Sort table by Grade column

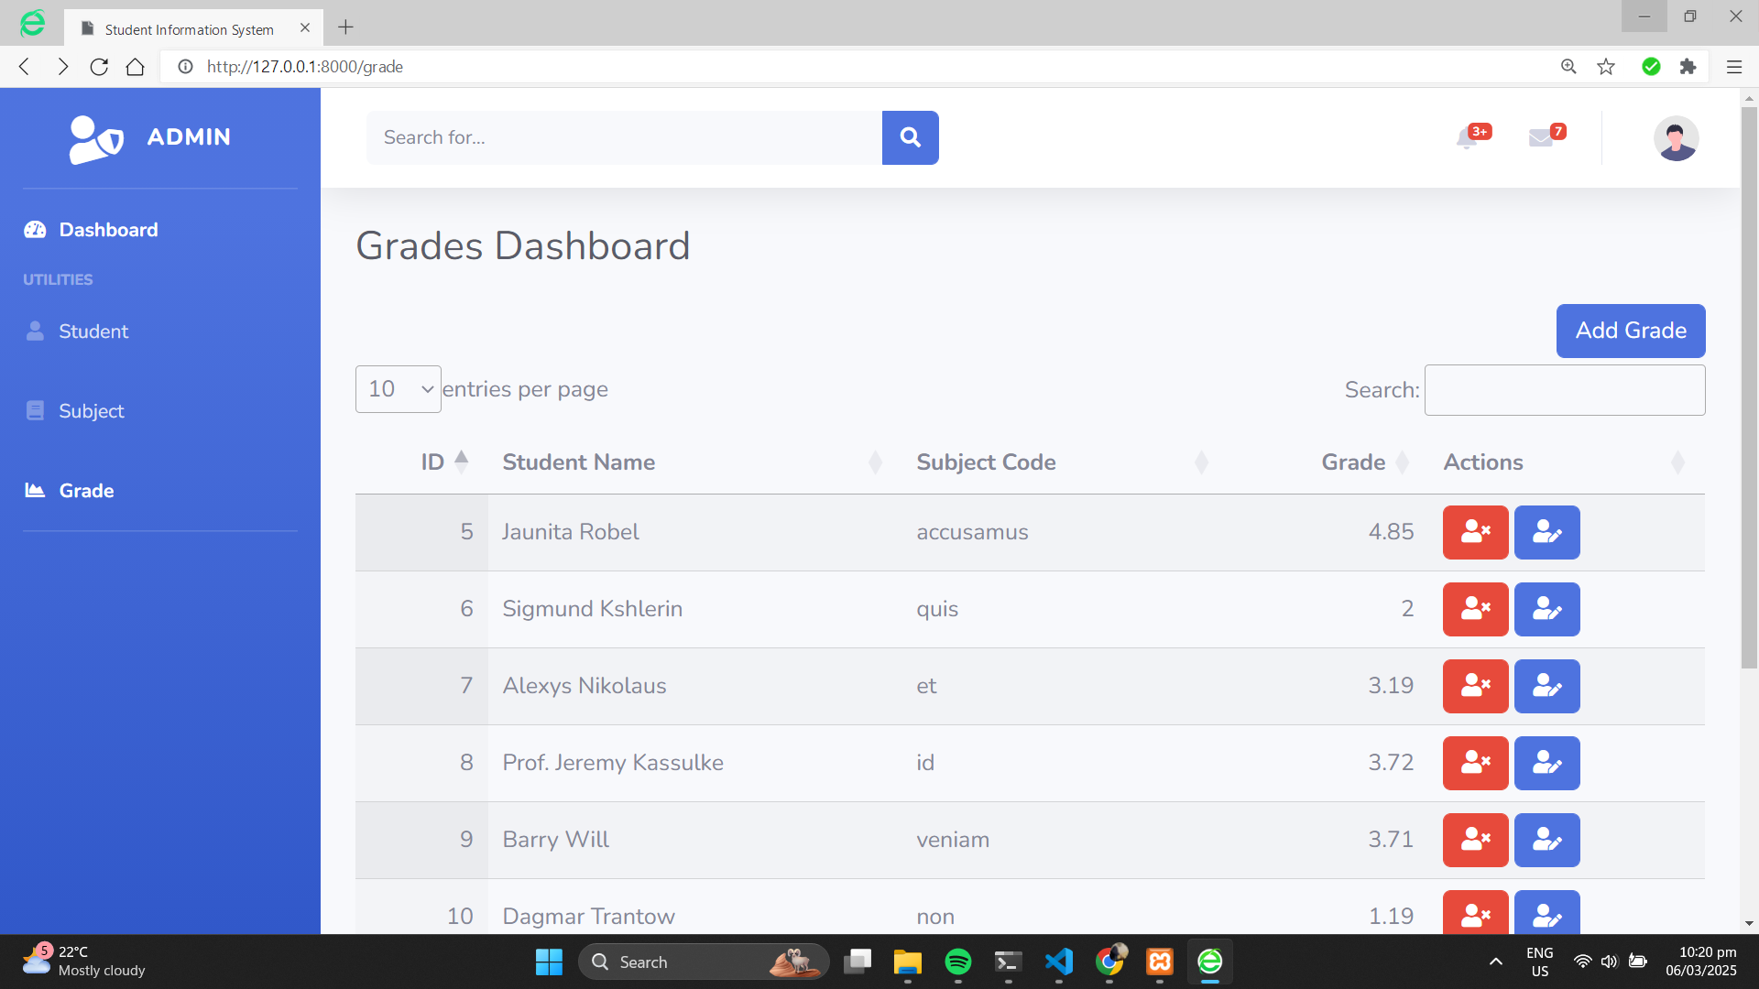pyautogui.click(x=1353, y=462)
